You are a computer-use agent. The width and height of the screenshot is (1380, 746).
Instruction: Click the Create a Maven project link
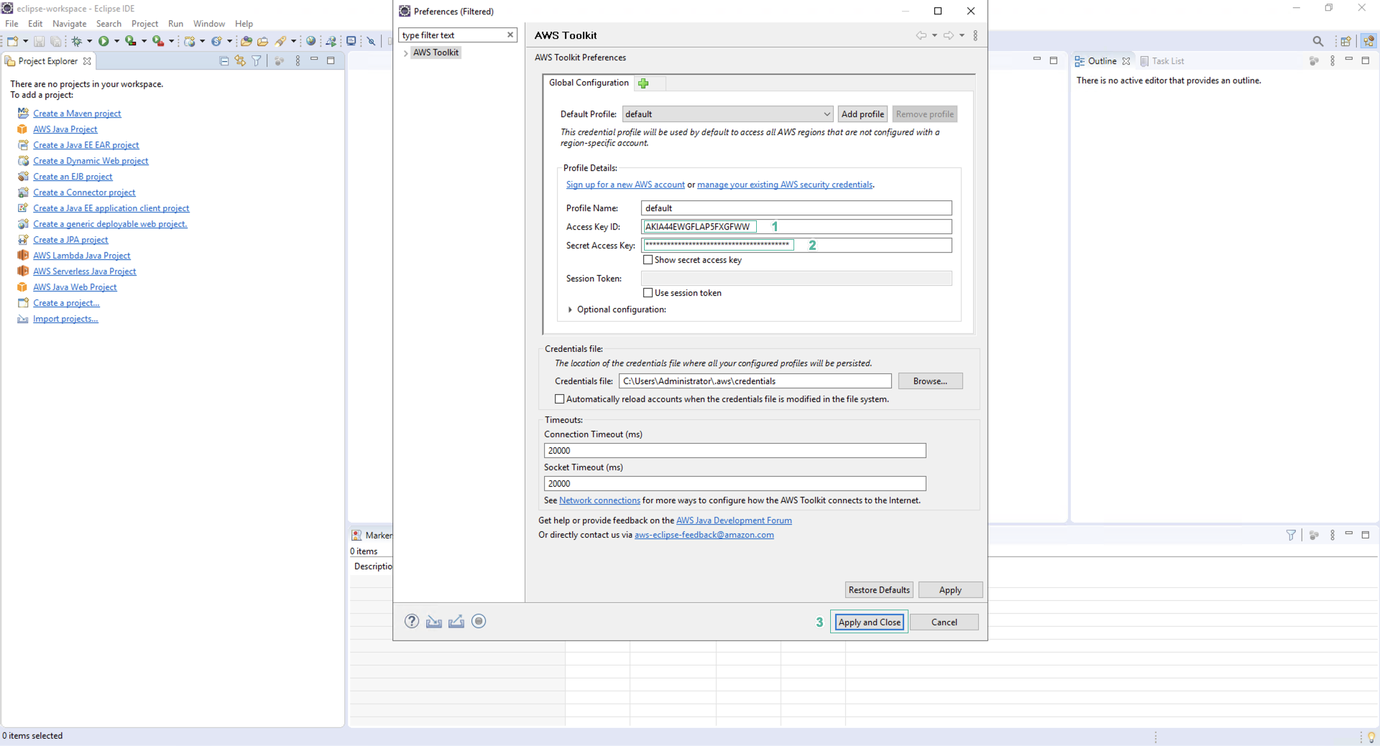(x=77, y=113)
